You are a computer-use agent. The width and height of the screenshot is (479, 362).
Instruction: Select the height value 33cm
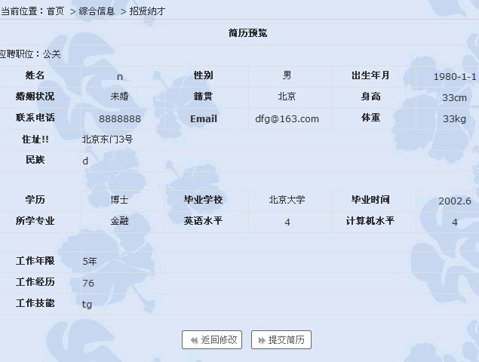pyautogui.click(x=454, y=97)
